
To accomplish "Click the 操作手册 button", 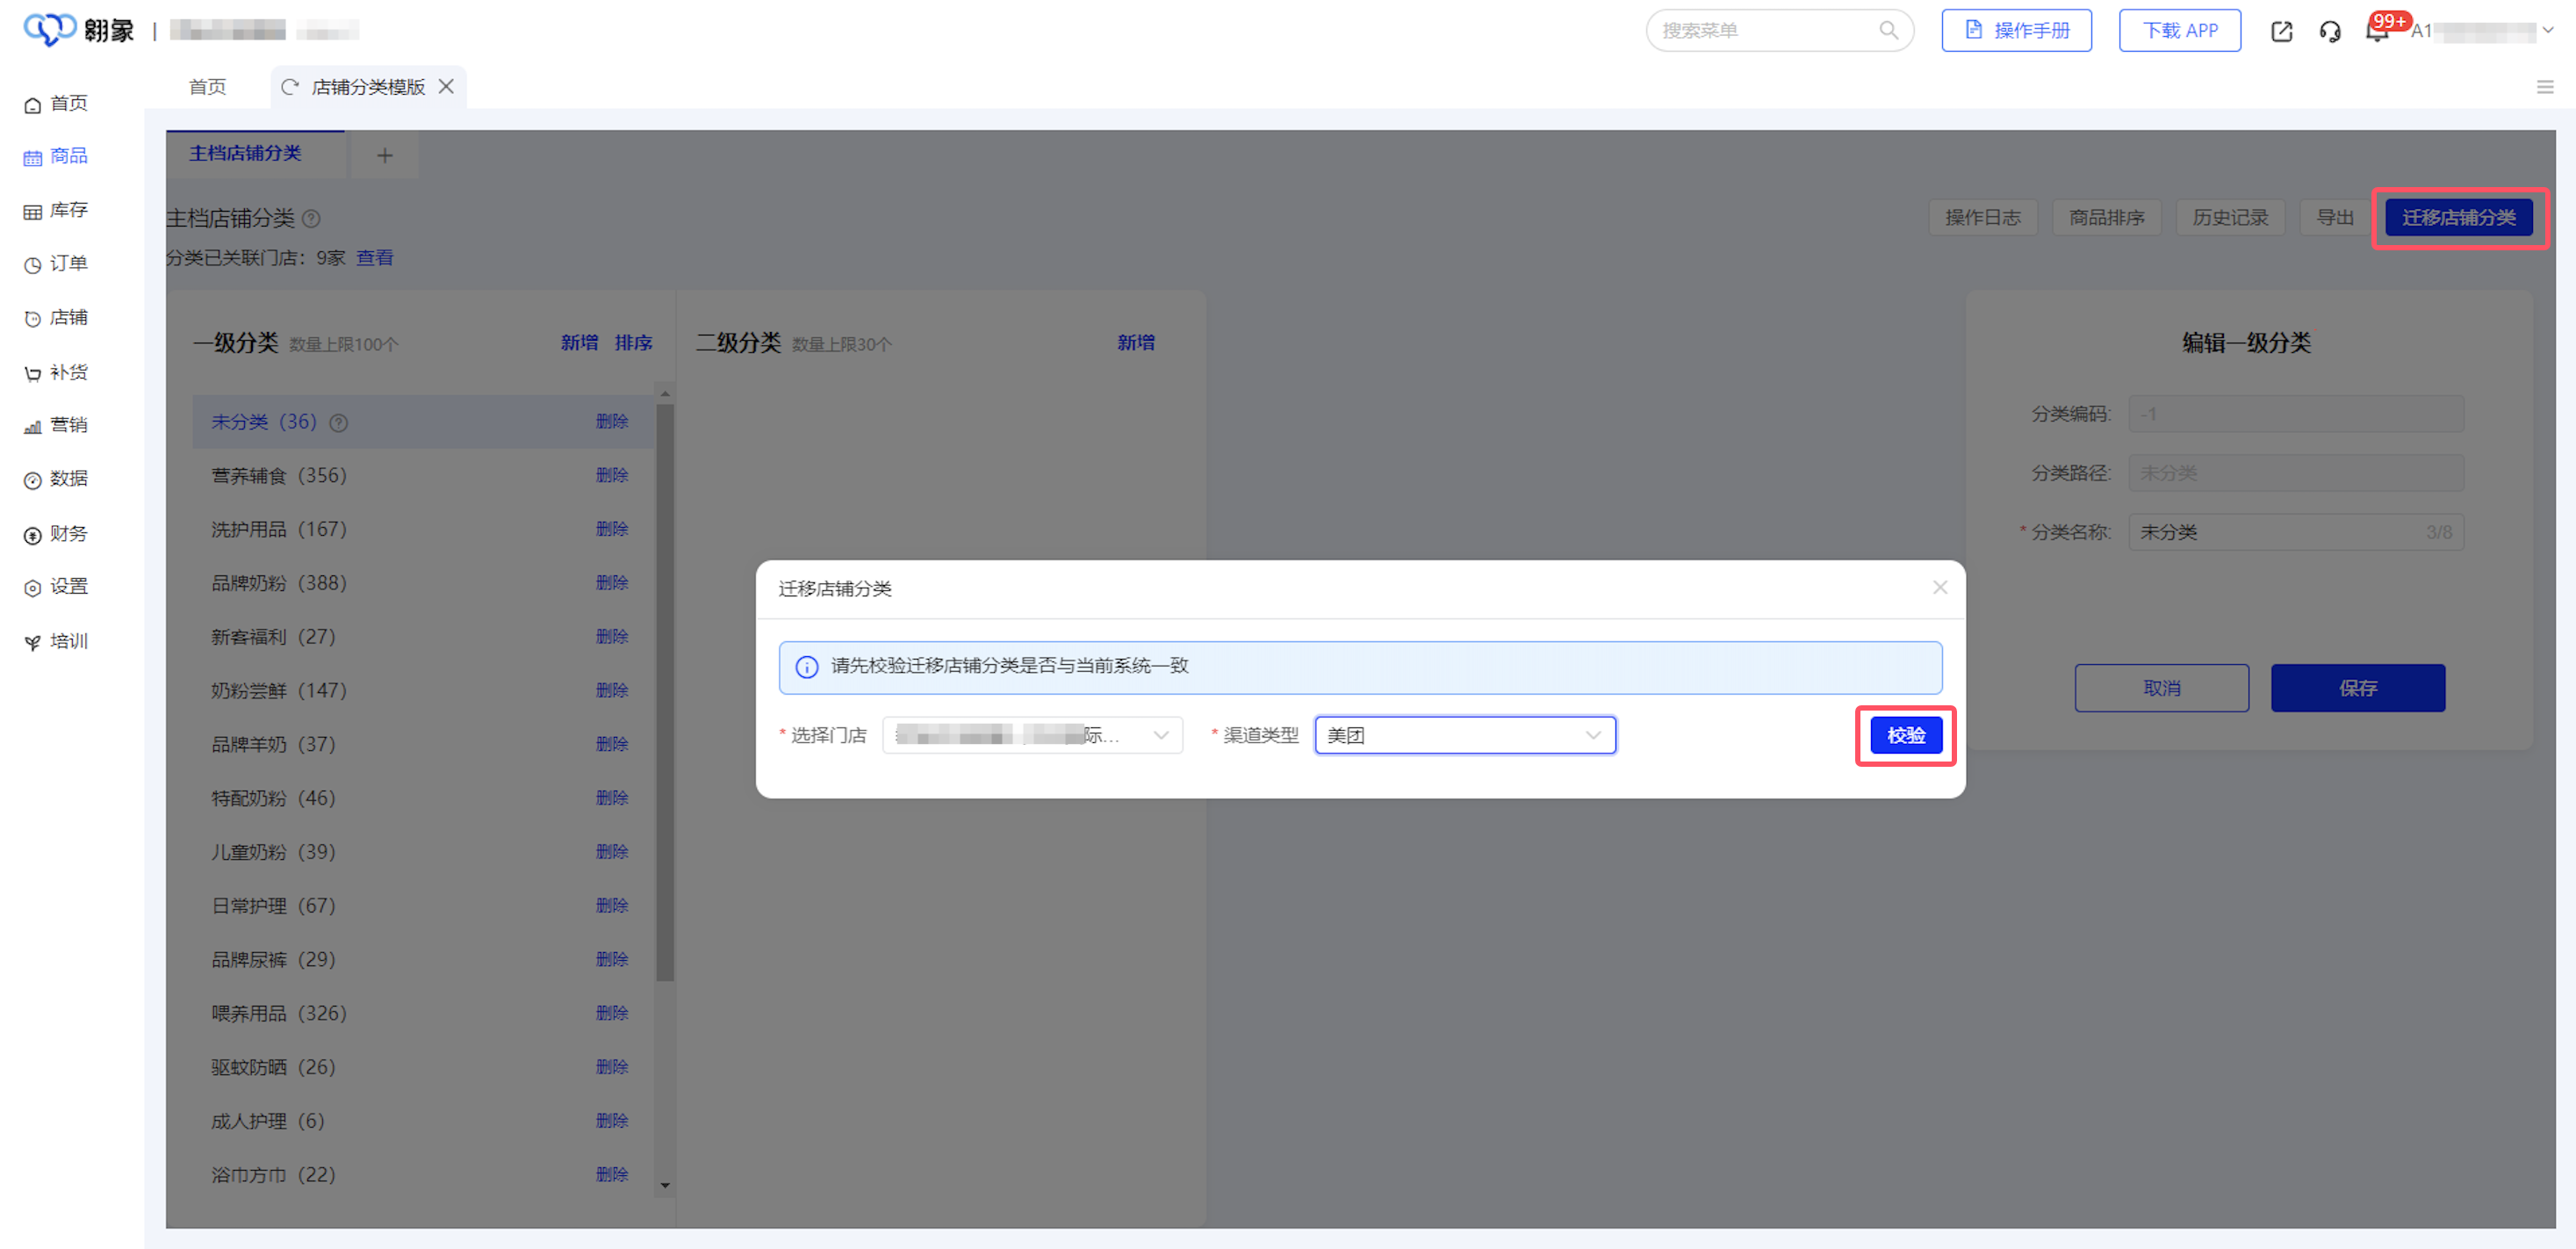I will click(x=2016, y=30).
